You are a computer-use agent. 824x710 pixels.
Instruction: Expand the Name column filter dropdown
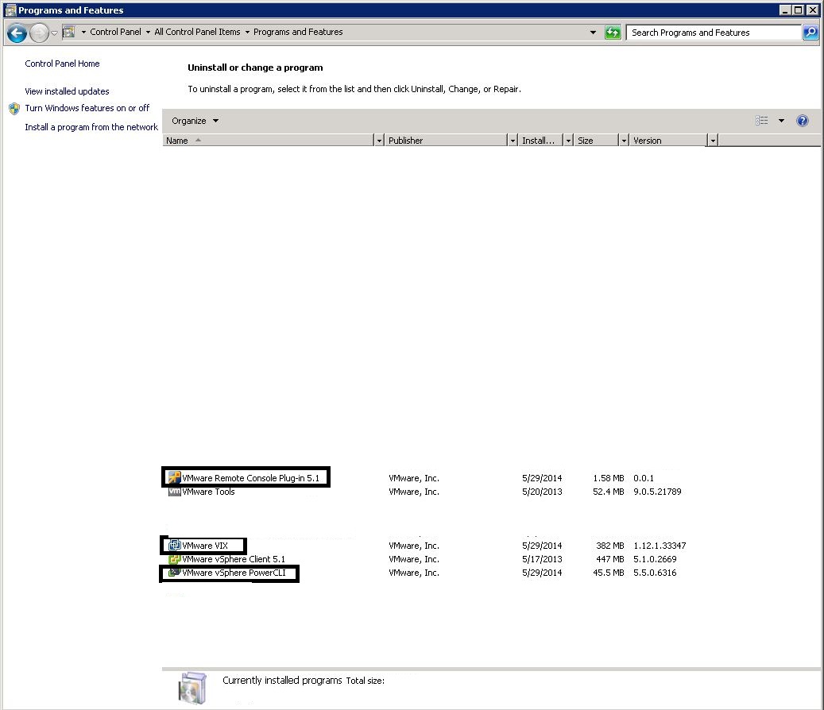(378, 141)
